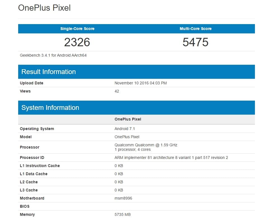Select the 5735 MB memory value
Screen dimensions: 265x222
pyautogui.click(x=122, y=214)
